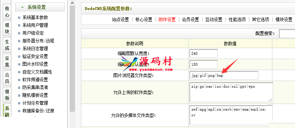Click sidebar scrollbar up arrow
Viewport: 295px width, 128px height.
73,3
